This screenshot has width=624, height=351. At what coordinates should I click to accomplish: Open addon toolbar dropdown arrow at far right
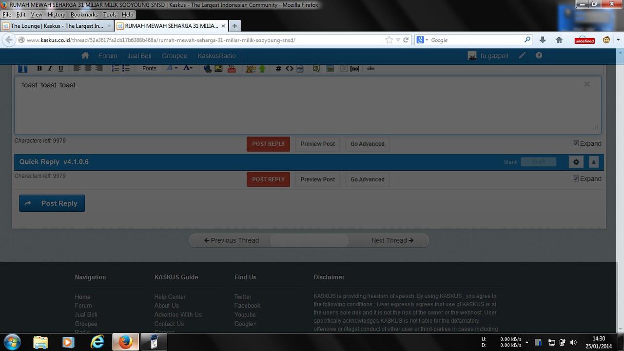[619, 40]
